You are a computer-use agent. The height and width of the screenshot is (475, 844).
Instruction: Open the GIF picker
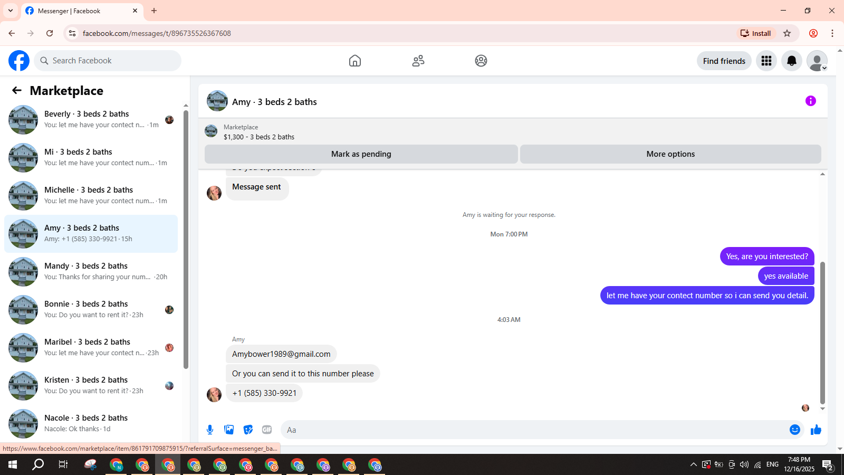267,430
